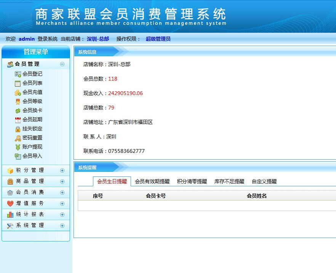
Task: Select the 积分清零提醒 tab
Action: tap(192, 182)
